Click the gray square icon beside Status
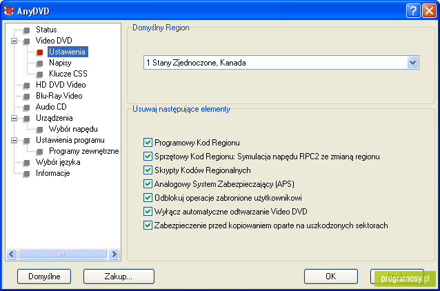 click(27, 30)
